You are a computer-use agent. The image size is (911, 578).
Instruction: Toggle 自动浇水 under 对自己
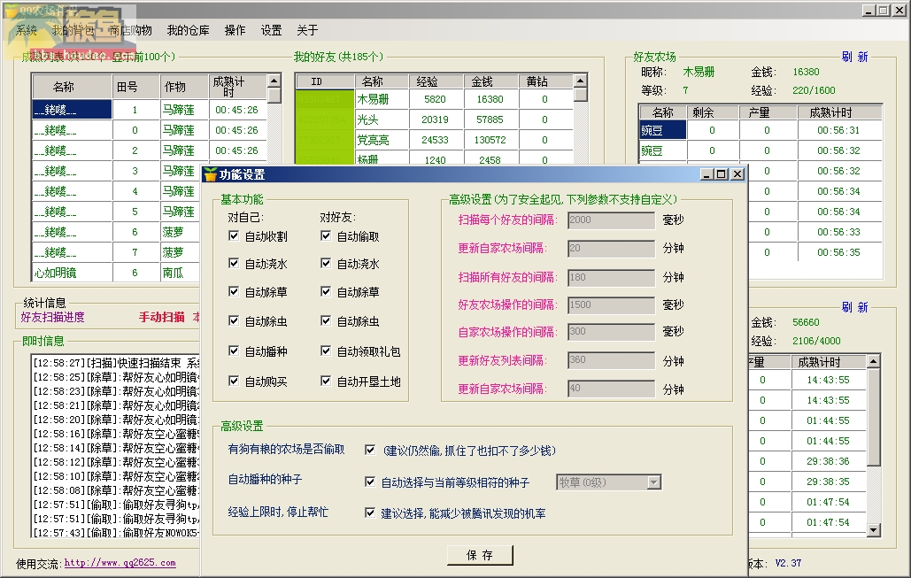pos(234,263)
